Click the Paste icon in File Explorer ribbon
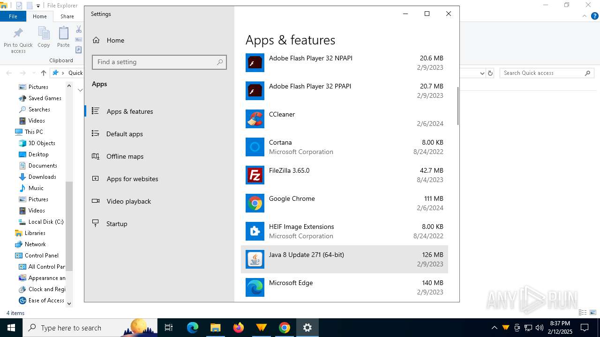The image size is (600, 337). coord(63,33)
